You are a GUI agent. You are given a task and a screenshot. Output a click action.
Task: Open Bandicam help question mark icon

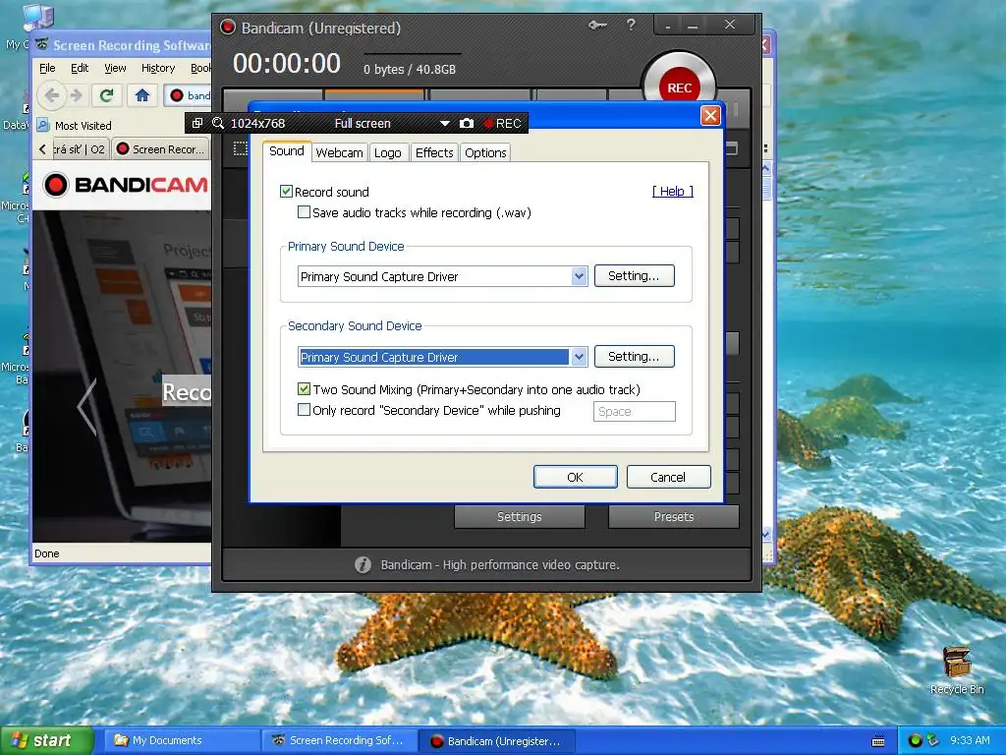632,25
